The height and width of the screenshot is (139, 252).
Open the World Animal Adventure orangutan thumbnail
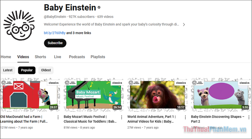pos(157,95)
